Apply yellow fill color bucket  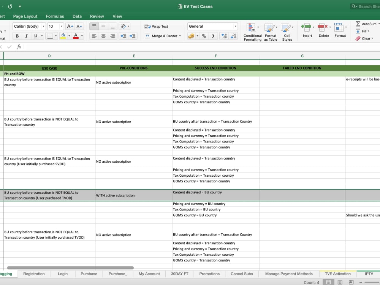(x=63, y=36)
